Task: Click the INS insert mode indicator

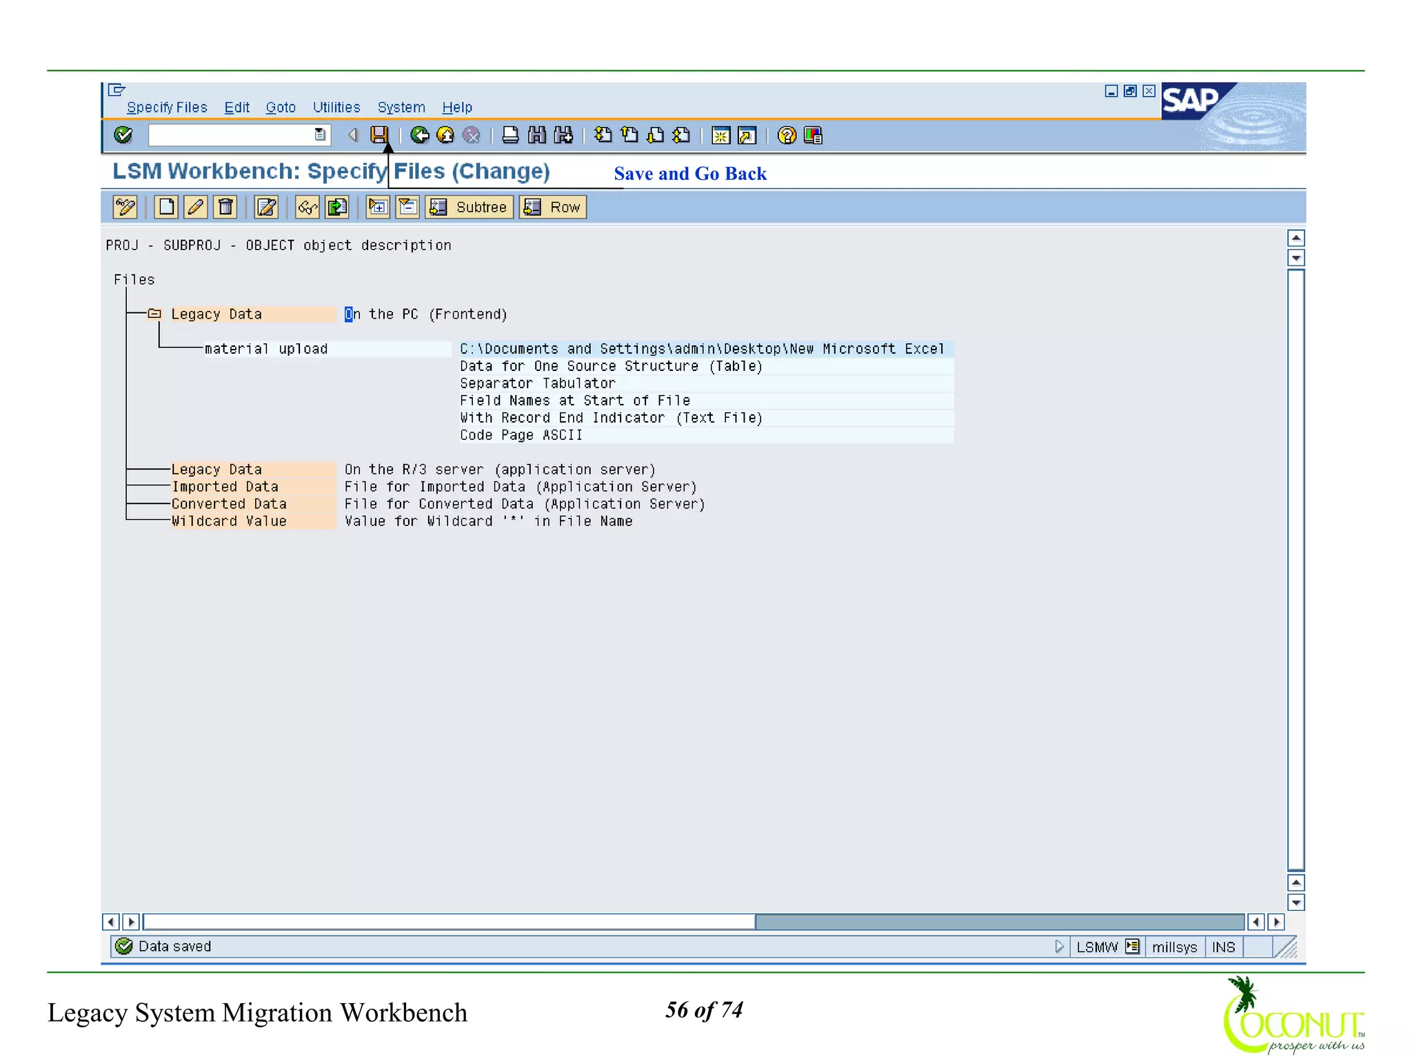Action: [1224, 947]
